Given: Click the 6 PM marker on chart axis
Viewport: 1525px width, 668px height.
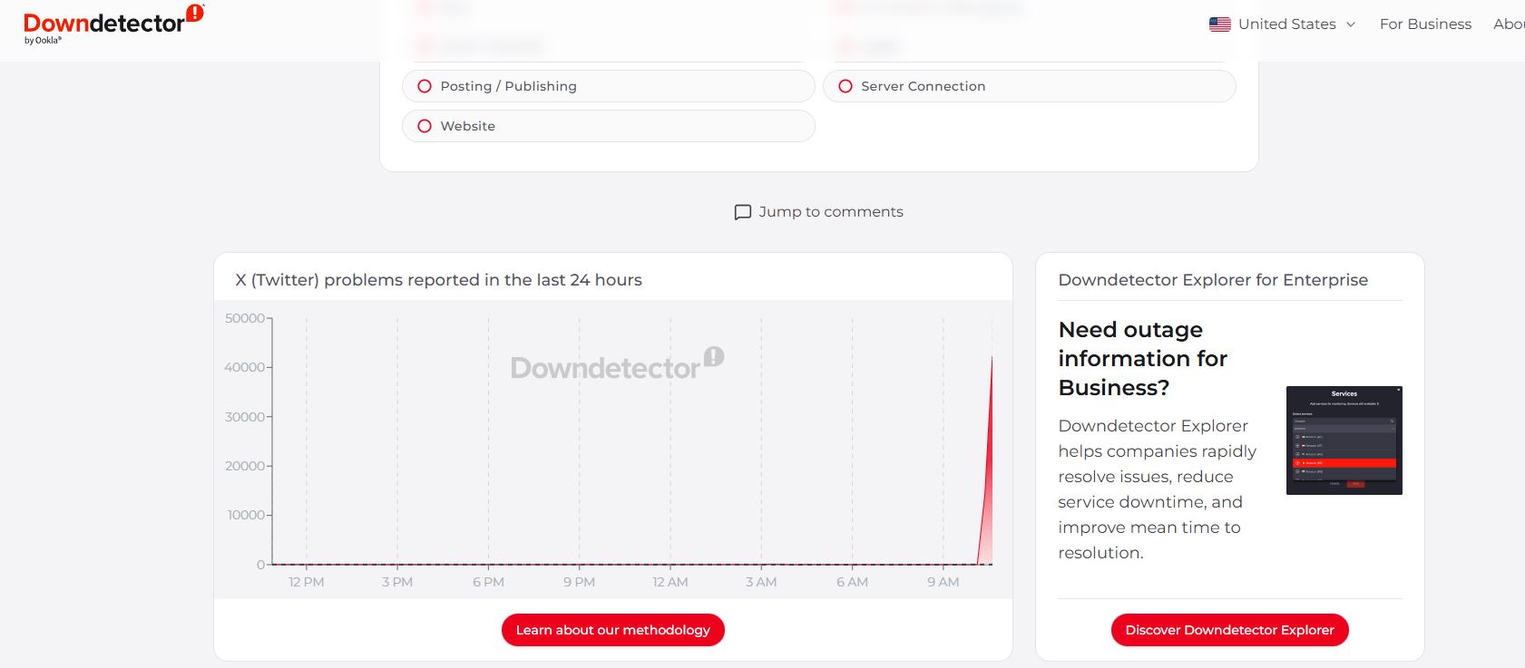Looking at the screenshot, I should (488, 582).
